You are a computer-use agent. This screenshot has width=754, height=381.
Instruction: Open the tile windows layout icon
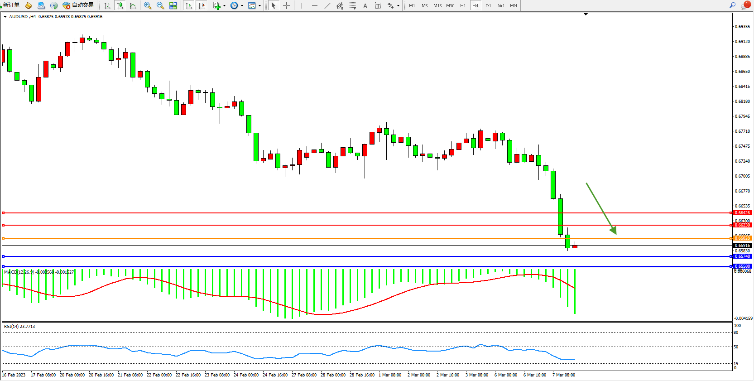coord(173,5)
